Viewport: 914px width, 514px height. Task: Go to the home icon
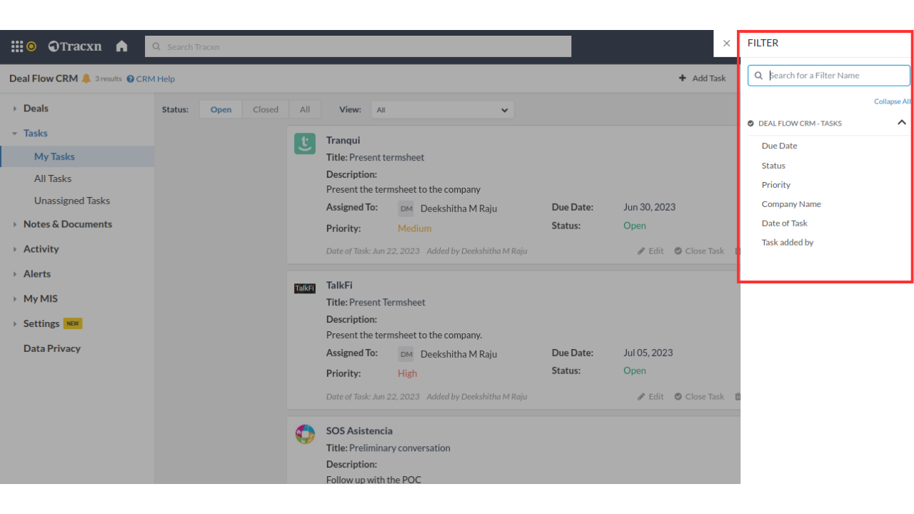(x=121, y=46)
